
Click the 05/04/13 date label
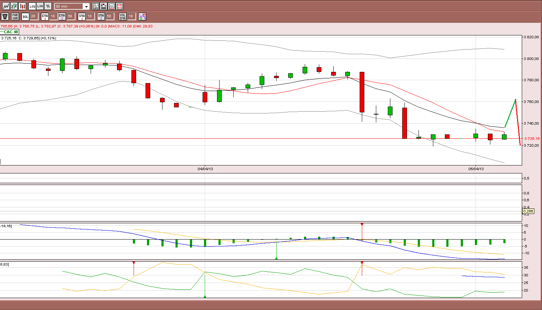(x=476, y=169)
